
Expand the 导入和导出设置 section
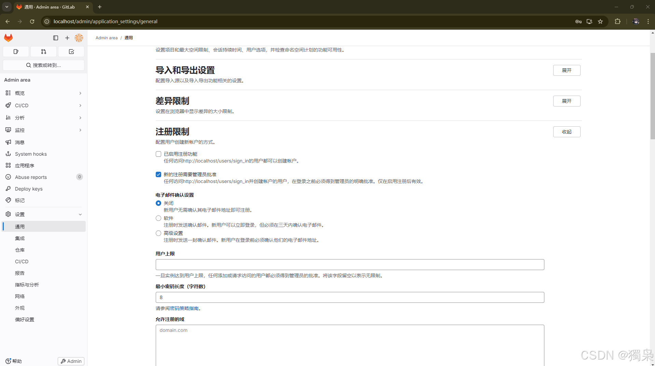pos(567,70)
